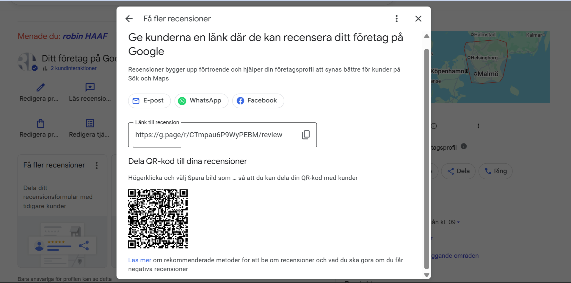Viewport: 571px width, 283px height.
Task: Click dialog scrollbar down arrow
Action: (x=426, y=275)
